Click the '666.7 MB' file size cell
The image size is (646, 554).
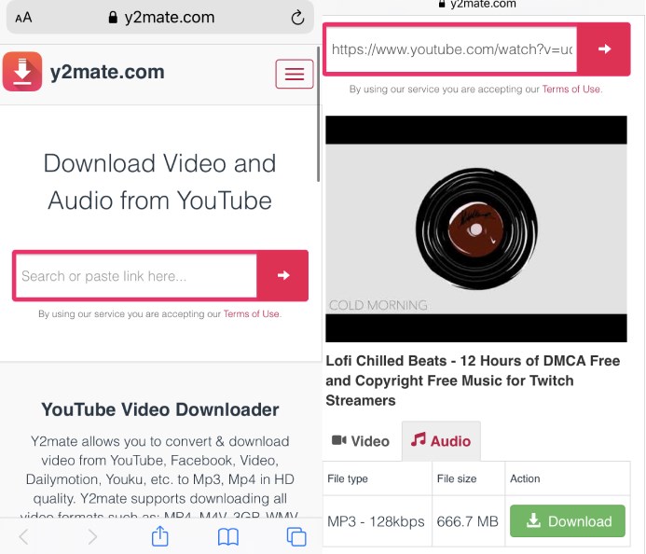pos(468,521)
